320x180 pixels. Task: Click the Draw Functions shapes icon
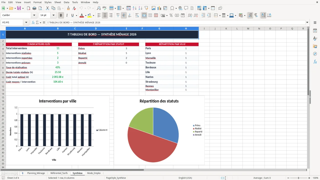[220, 8]
